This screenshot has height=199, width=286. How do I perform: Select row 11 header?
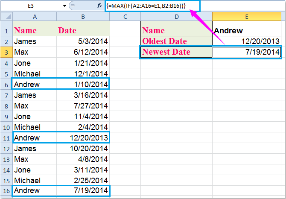coord(6,138)
